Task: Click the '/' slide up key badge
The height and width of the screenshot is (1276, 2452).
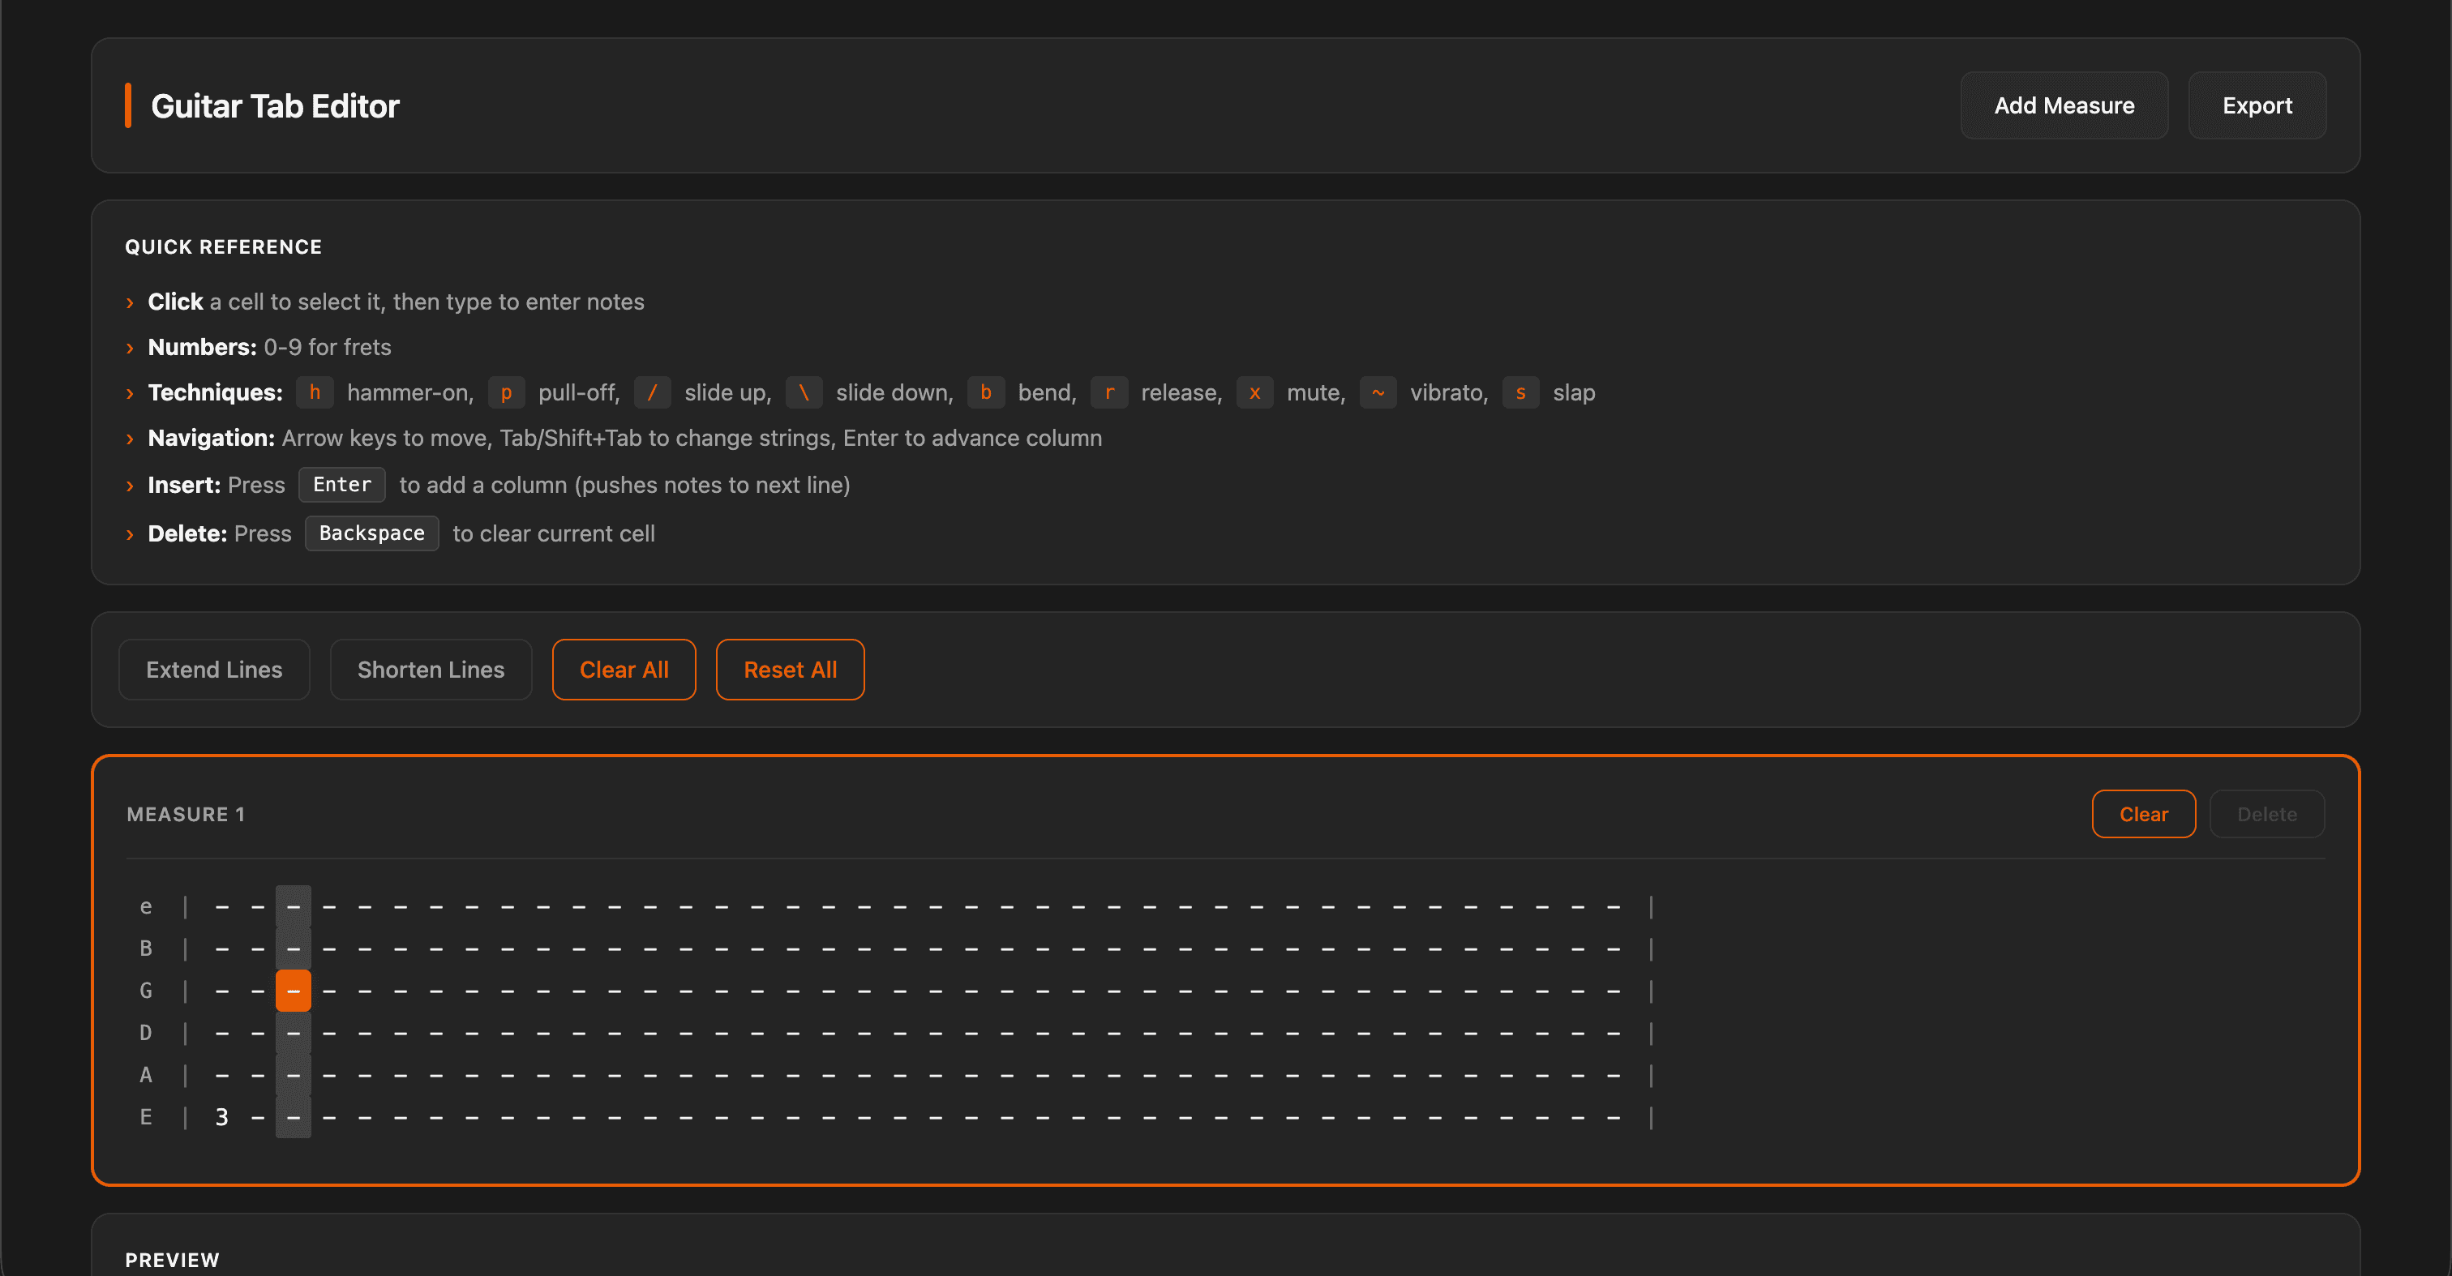Action: tap(652, 393)
